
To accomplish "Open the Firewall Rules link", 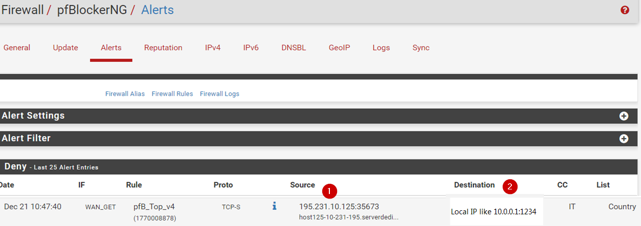I will (172, 94).
